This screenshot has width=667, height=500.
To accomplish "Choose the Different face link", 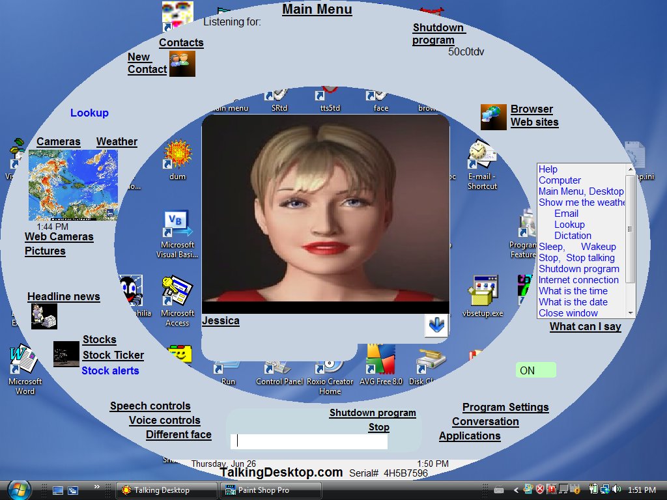I will 178,434.
